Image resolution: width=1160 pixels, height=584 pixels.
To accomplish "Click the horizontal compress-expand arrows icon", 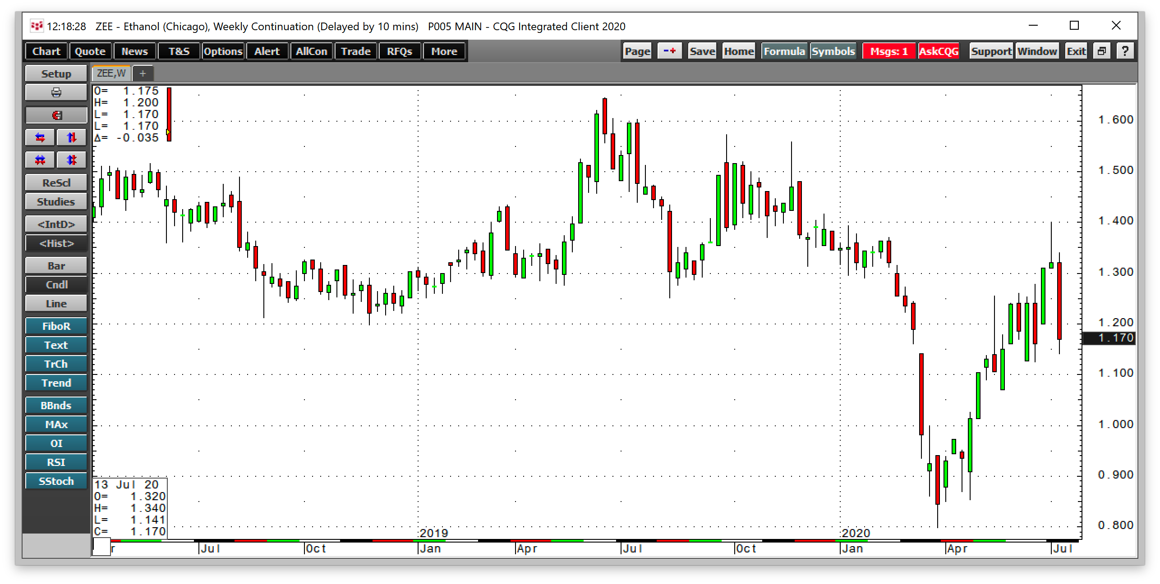I will tap(40, 160).
